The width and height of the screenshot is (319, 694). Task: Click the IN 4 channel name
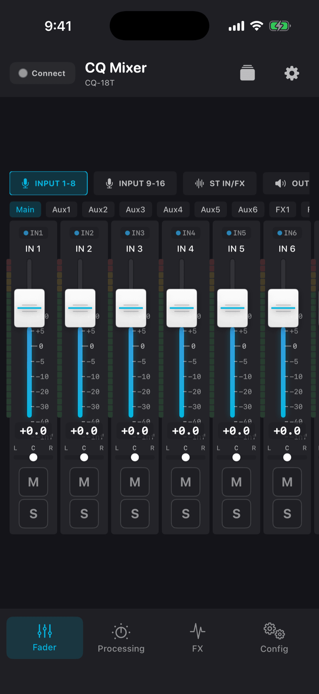click(x=185, y=249)
